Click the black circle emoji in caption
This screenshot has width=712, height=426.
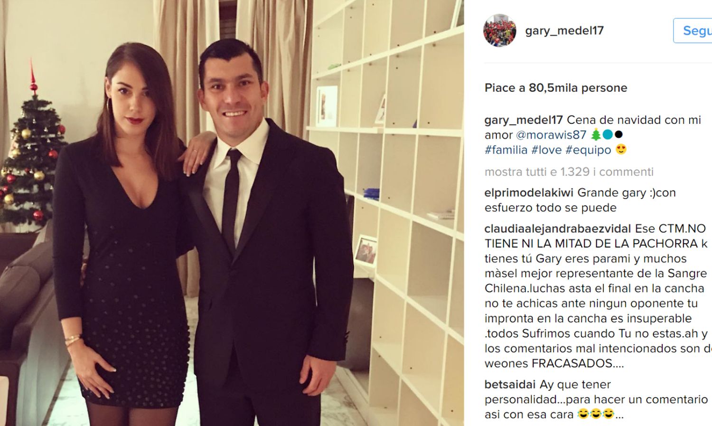pos(618,135)
